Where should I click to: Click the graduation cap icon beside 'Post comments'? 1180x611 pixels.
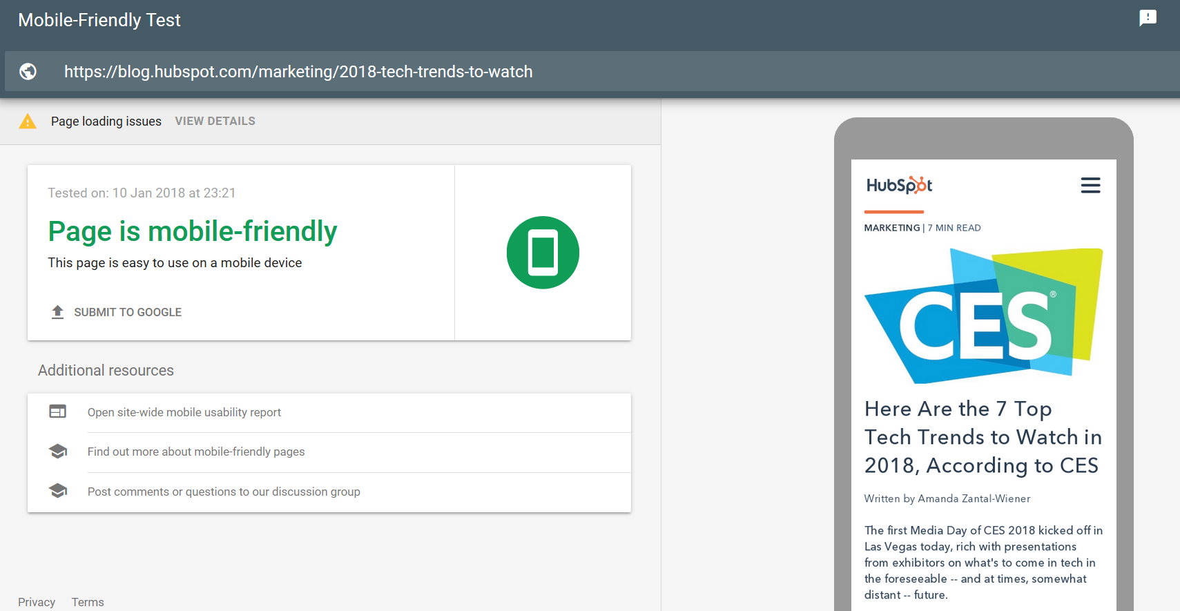[x=58, y=491]
